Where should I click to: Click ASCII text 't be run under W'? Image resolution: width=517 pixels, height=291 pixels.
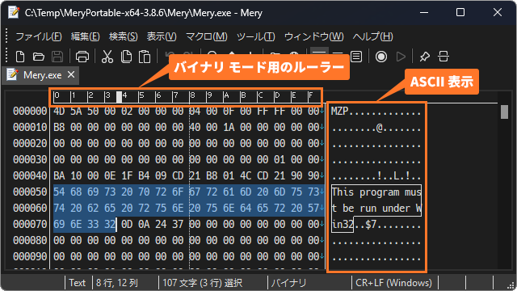(376, 209)
